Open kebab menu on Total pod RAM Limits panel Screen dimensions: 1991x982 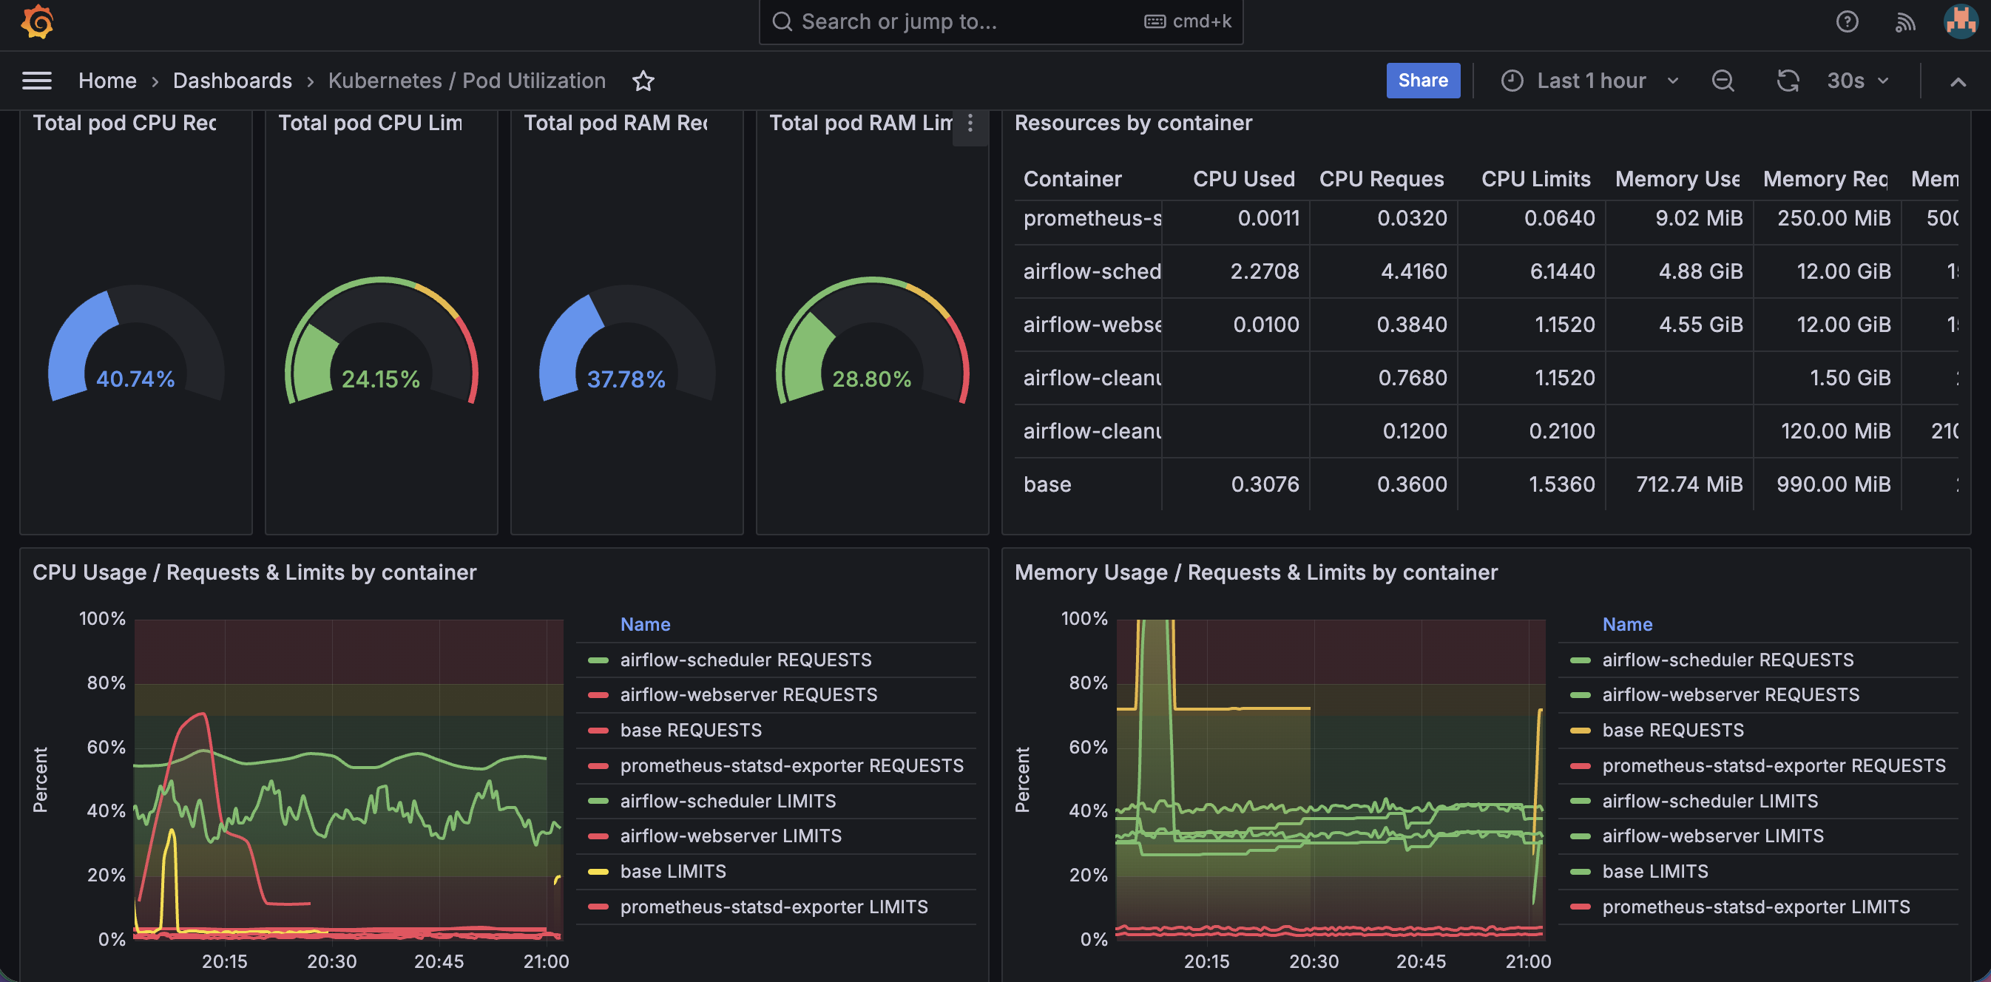tap(970, 124)
